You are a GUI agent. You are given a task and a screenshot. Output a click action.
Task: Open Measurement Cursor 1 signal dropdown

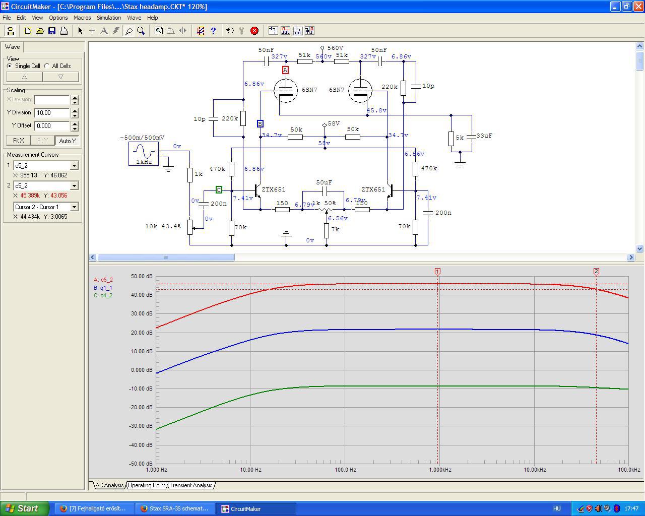point(74,166)
